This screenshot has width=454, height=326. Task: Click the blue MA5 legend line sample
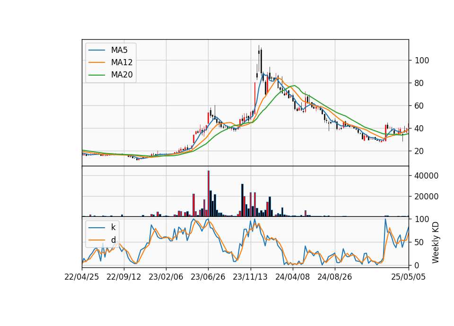pos(96,50)
